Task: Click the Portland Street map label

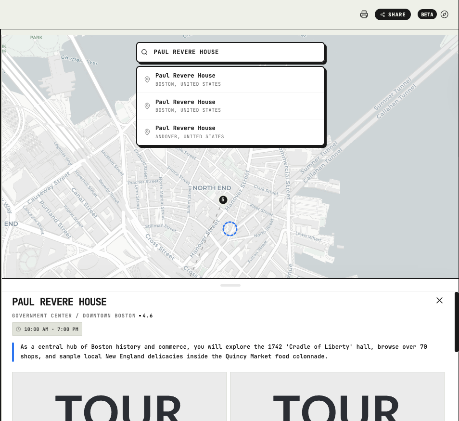Action: tap(56, 219)
